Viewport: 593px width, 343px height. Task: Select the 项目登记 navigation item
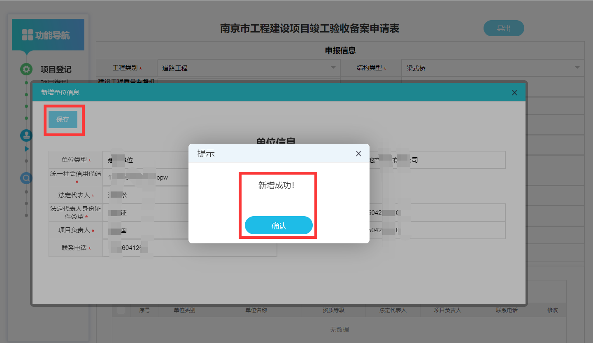pos(56,70)
